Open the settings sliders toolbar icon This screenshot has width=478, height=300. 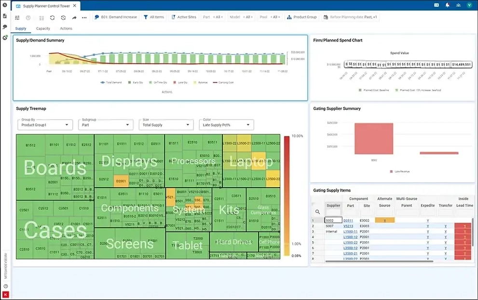pyautogui.click(x=17, y=18)
